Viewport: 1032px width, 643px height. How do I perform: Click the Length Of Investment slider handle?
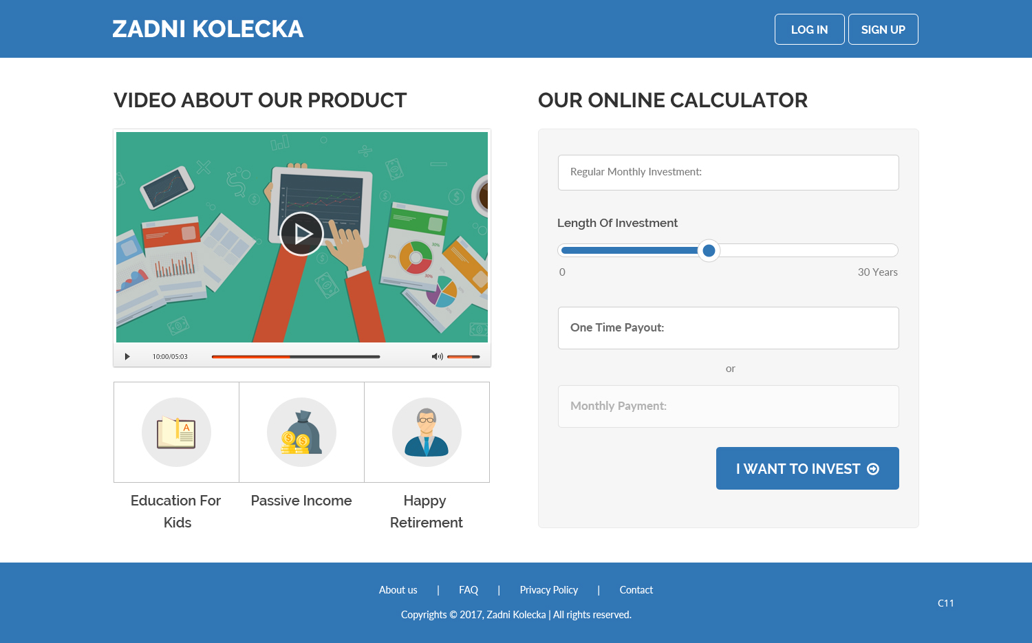click(x=709, y=250)
